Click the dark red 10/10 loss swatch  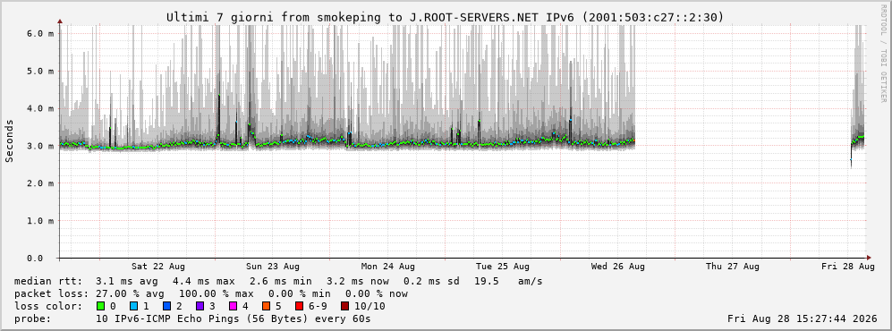(344, 306)
